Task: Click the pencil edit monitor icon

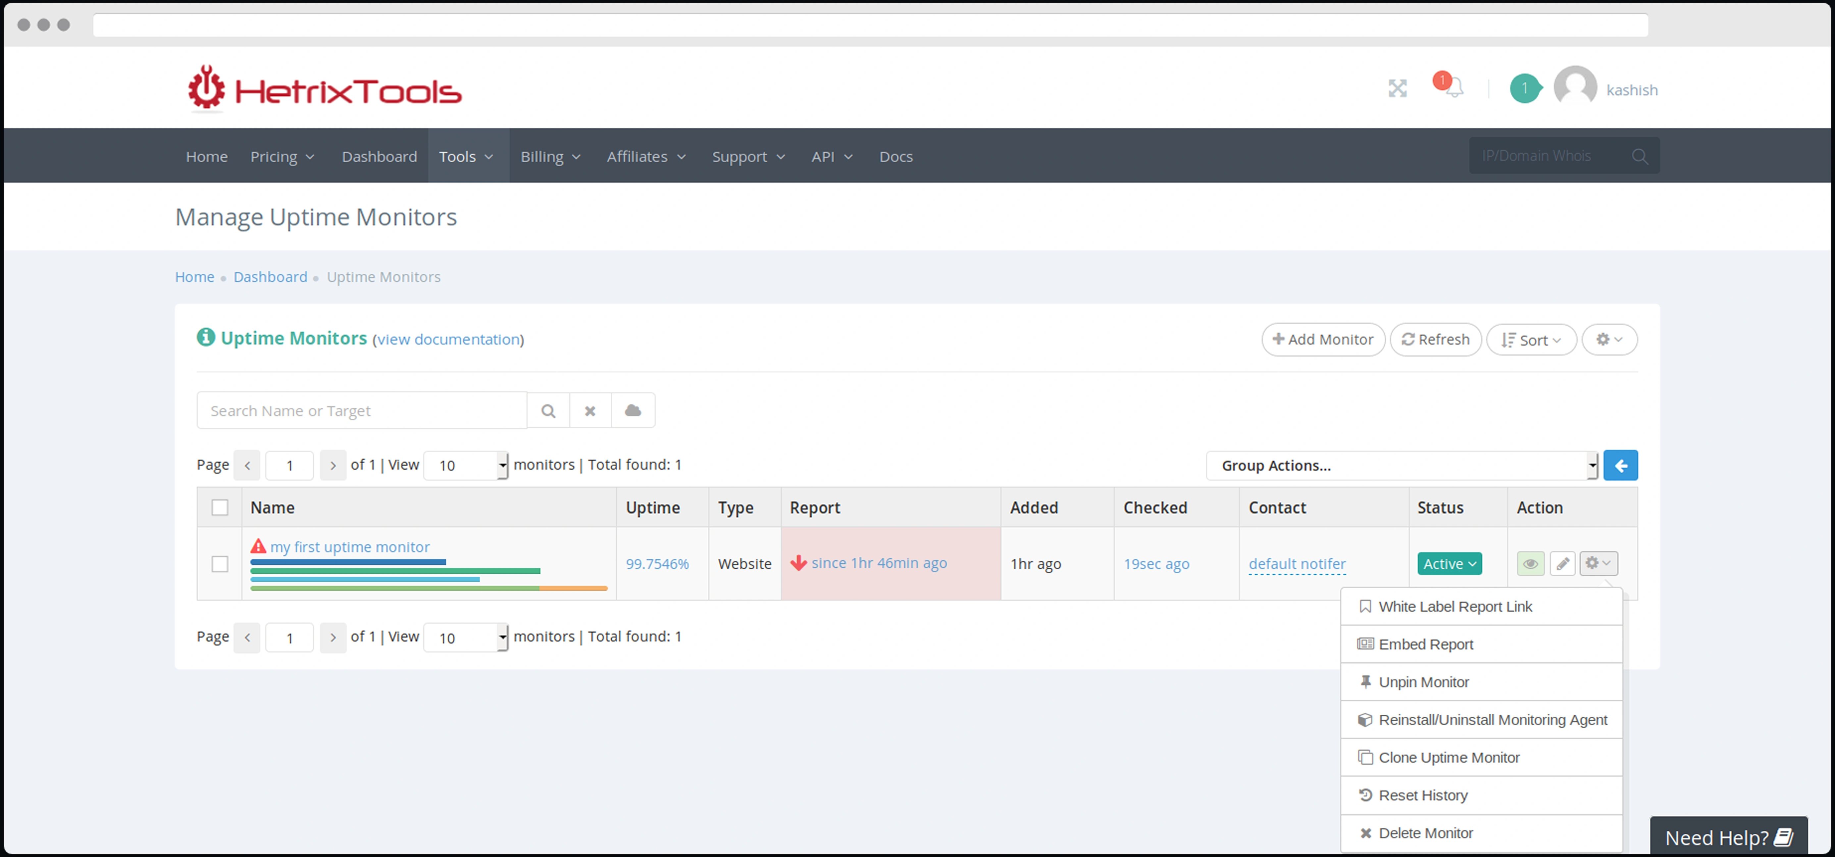Action: coord(1562,564)
